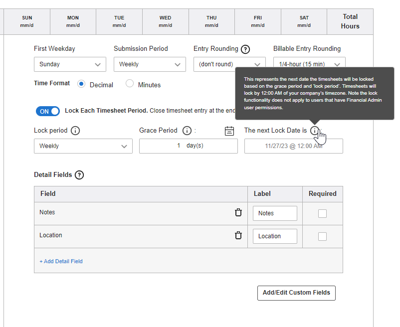
Task: Click Add/Edit Custom Fields button
Action: (296, 293)
